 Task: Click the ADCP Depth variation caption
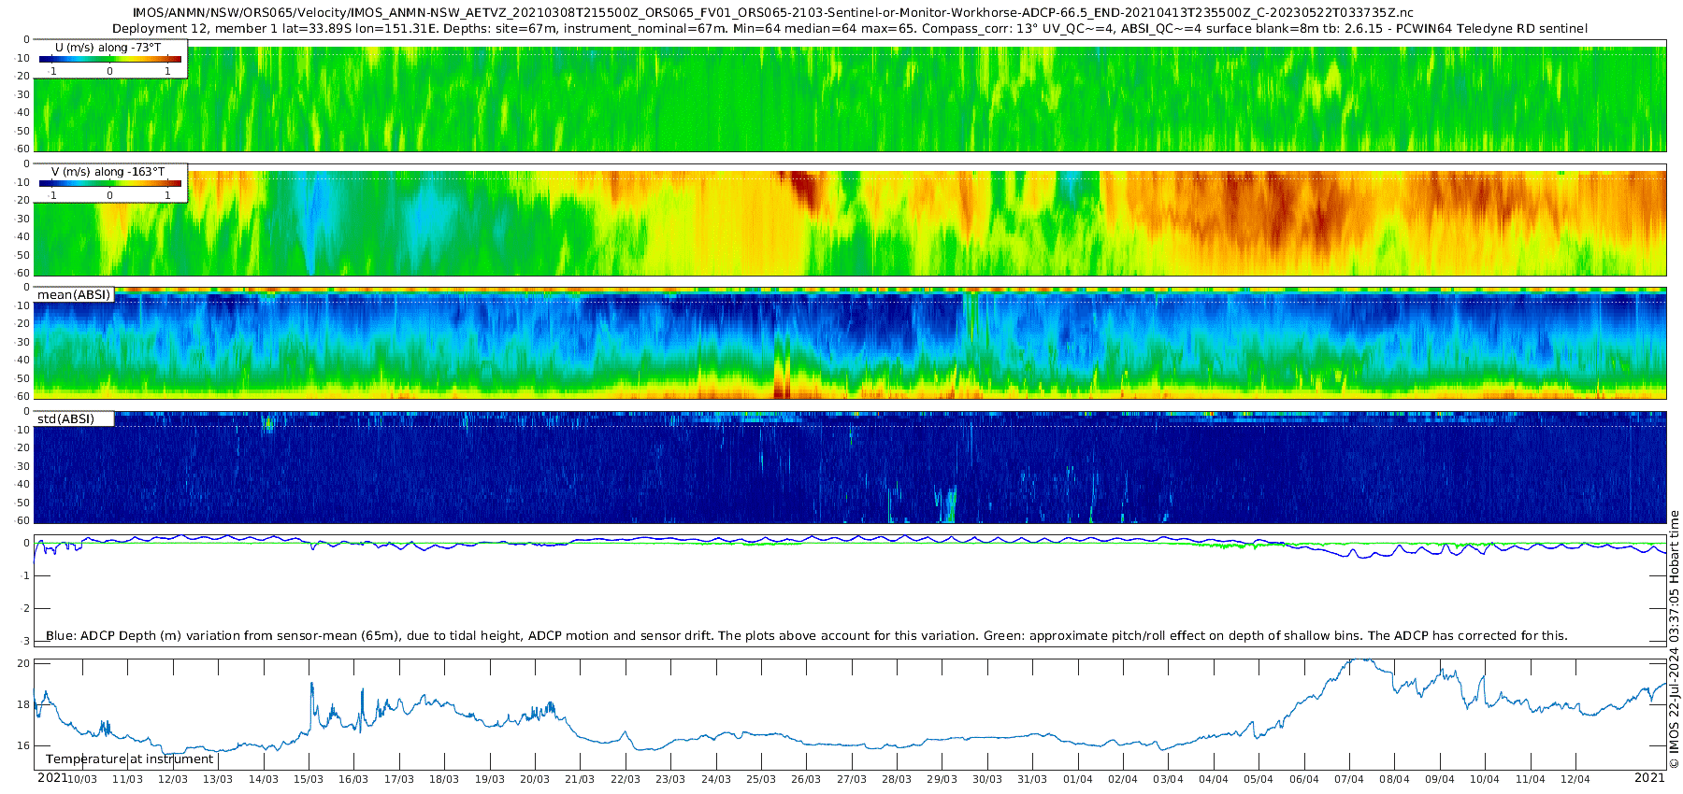(806, 636)
